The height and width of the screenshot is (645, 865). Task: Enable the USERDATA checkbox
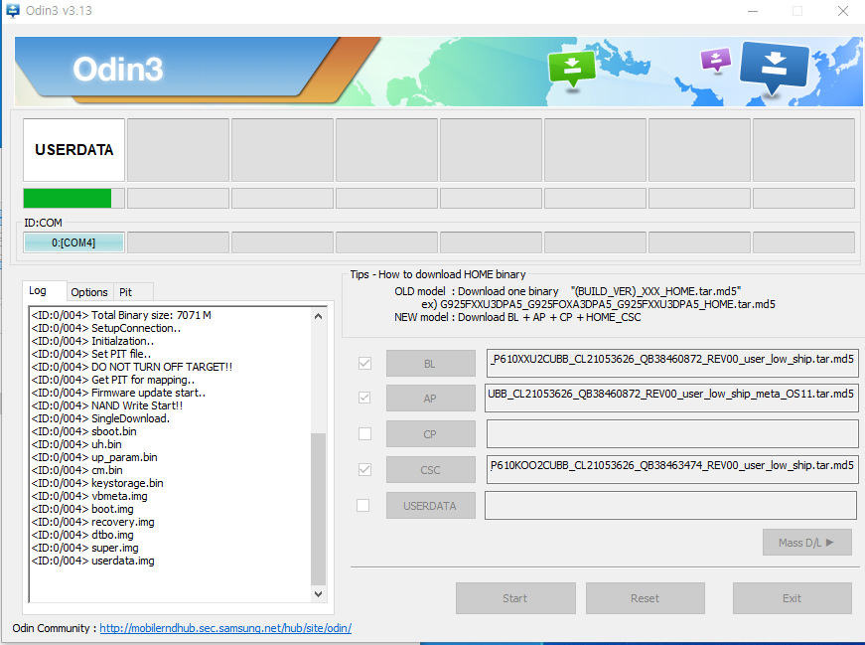point(363,505)
